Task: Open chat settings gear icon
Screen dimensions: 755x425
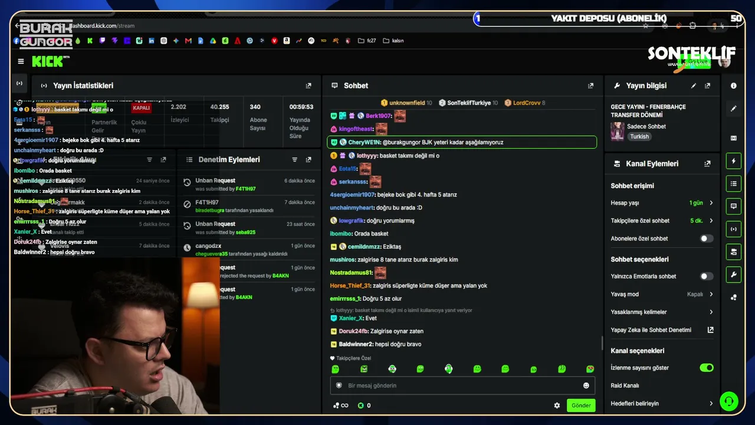Action: pyautogui.click(x=557, y=406)
